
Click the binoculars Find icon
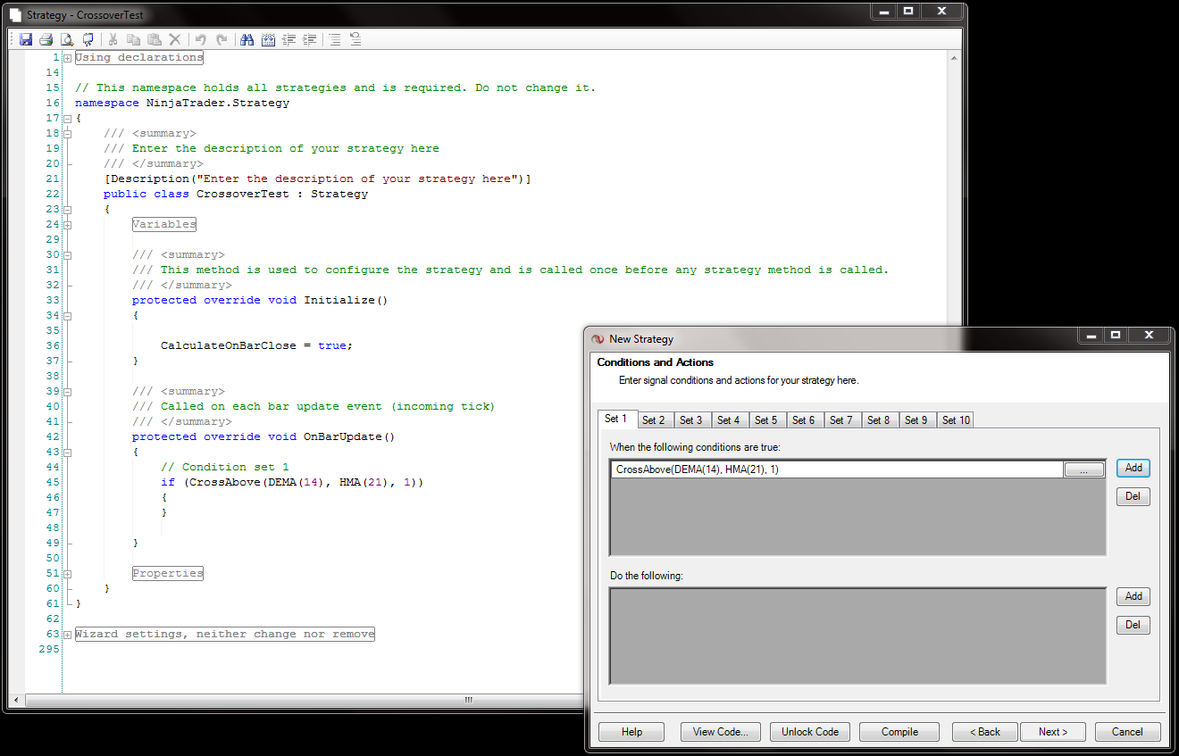tap(247, 39)
